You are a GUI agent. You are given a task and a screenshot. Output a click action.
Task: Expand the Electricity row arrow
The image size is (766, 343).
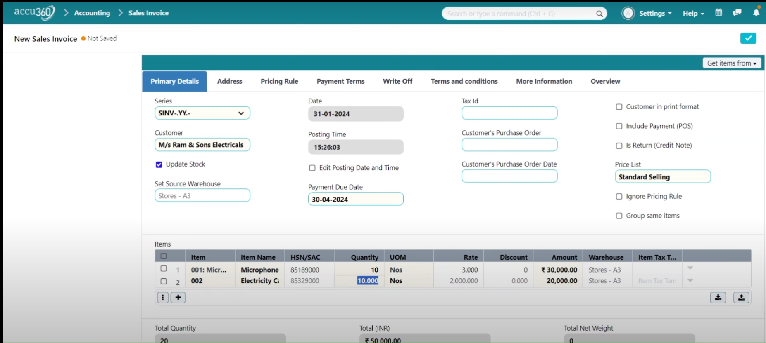[690, 280]
